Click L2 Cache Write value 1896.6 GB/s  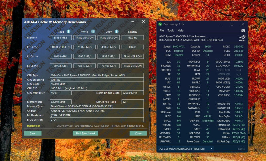point(84,56)
